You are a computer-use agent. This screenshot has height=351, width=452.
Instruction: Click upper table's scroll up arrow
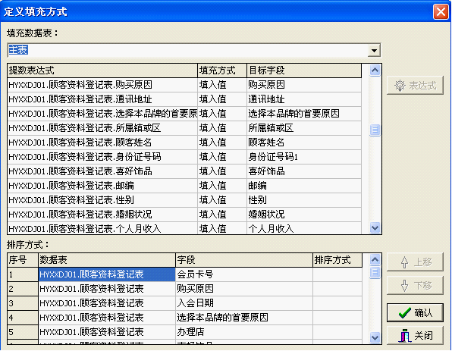[x=375, y=71]
